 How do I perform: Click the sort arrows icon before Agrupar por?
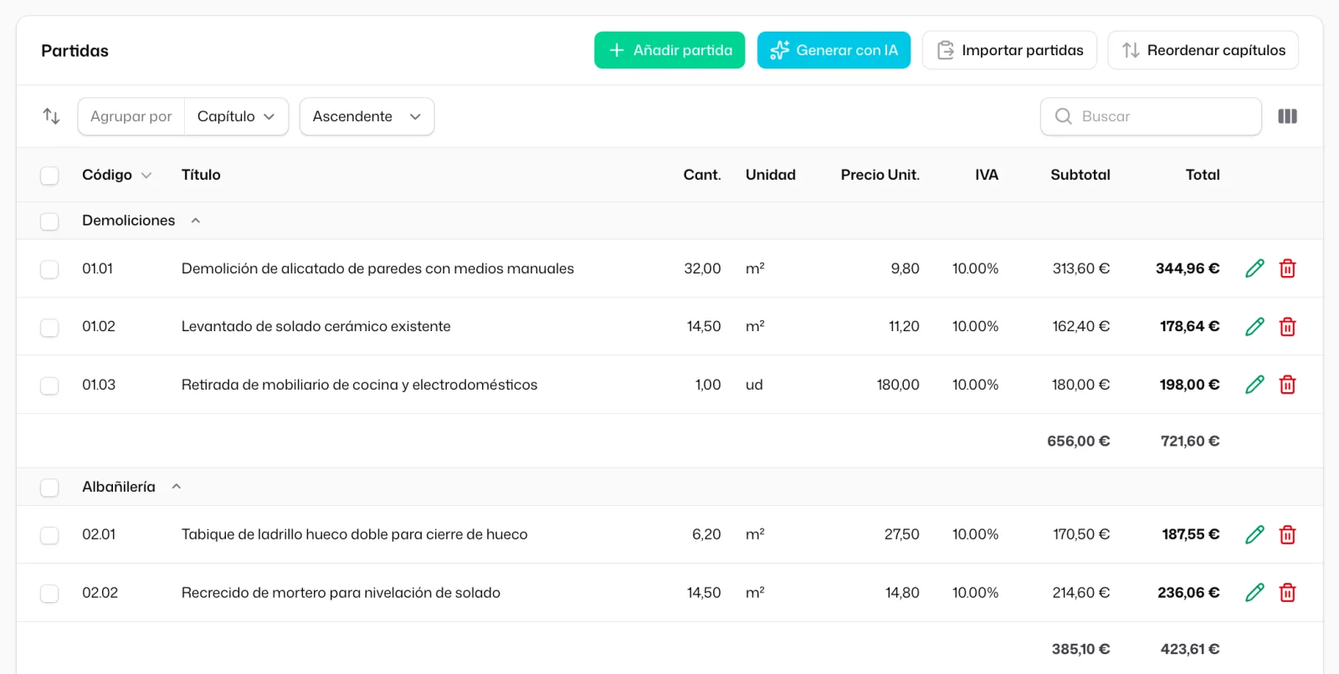[51, 116]
